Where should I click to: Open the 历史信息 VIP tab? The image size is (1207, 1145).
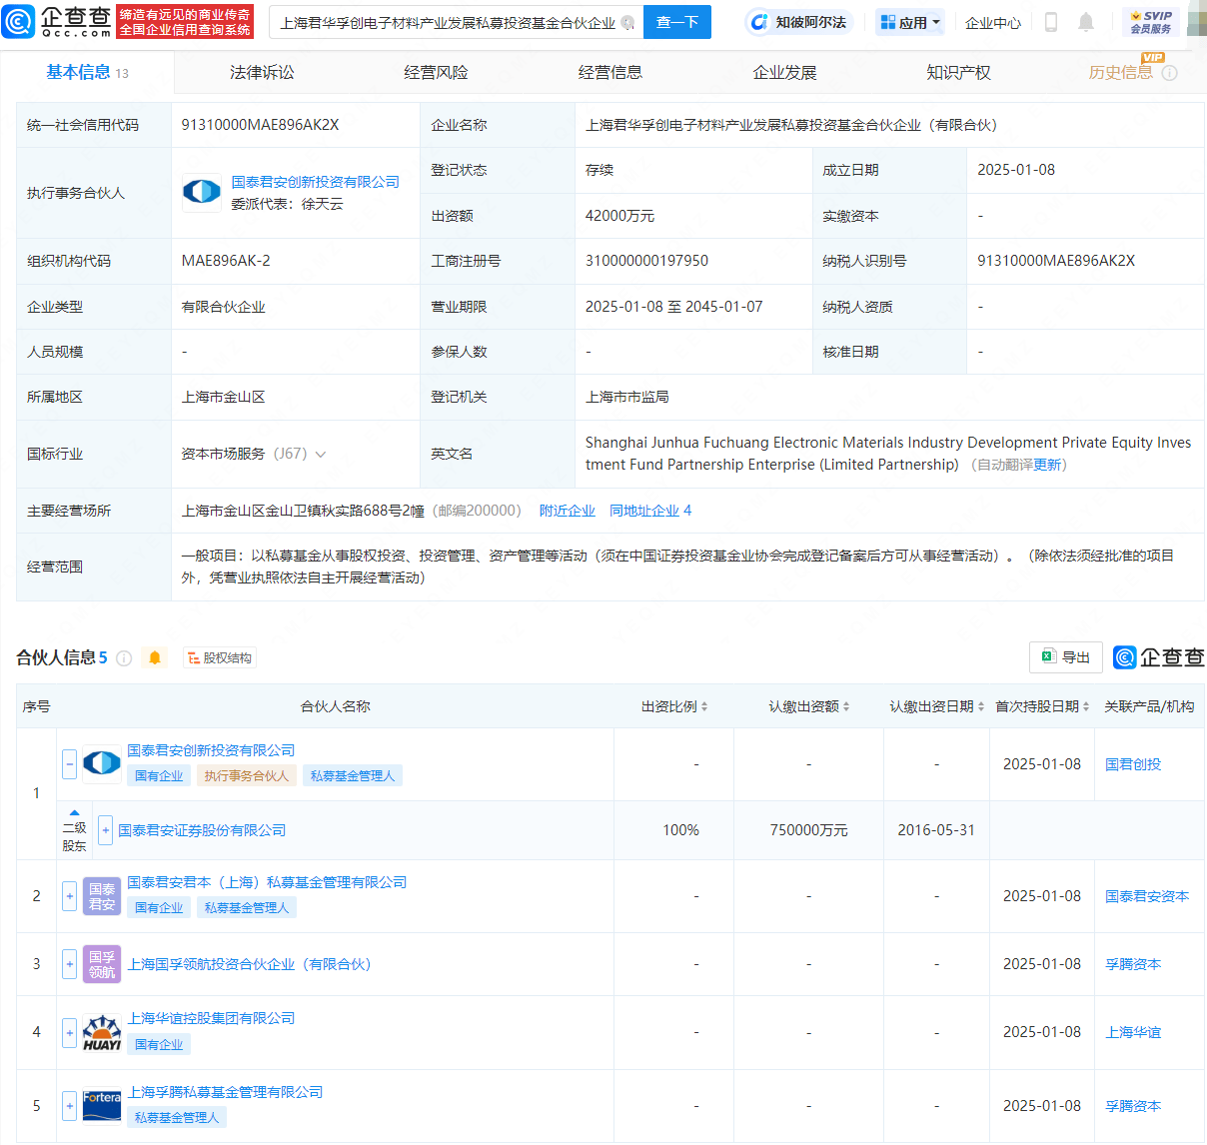pyautogui.click(x=1120, y=72)
